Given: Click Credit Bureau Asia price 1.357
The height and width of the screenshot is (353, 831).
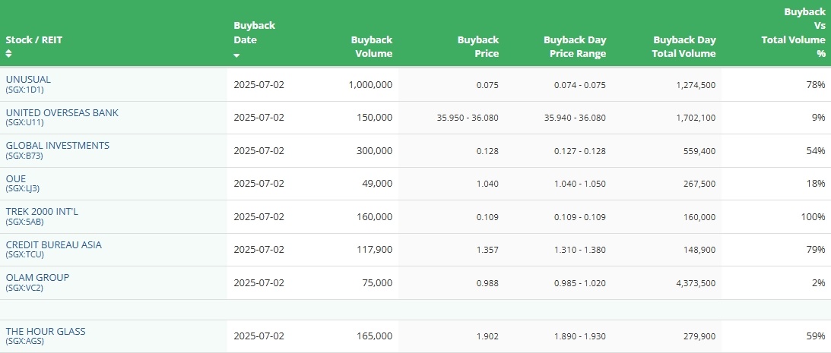Looking at the screenshot, I should (x=487, y=250).
